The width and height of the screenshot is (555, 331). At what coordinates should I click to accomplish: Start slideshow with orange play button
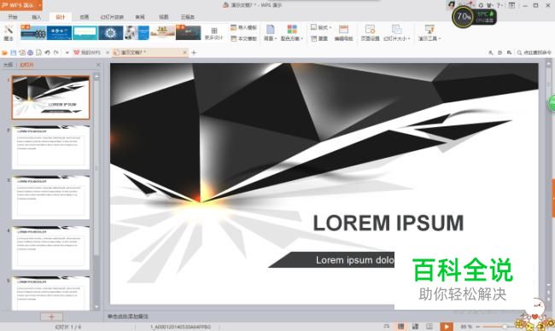(447, 327)
